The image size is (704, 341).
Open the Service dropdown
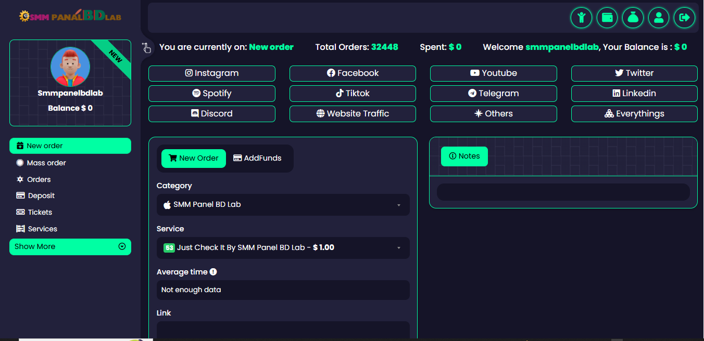pyautogui.click(x=283, y=248)
